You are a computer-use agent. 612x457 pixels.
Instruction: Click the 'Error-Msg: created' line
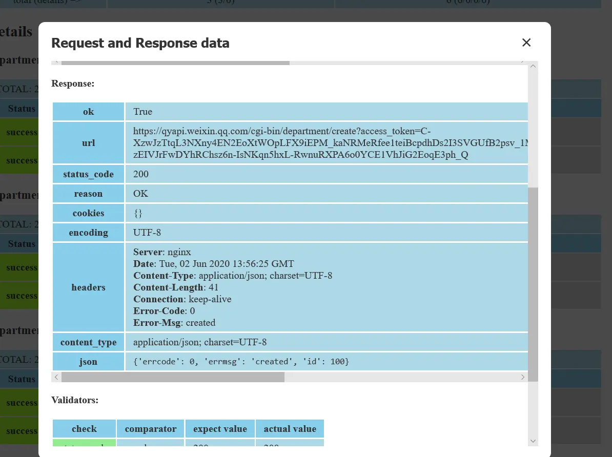click(174, 322)
